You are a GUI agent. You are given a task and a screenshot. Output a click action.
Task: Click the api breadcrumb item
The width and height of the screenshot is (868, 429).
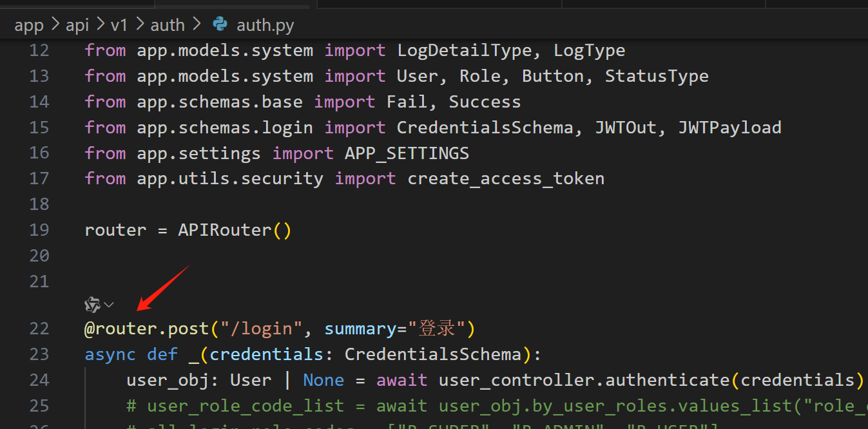77,24
